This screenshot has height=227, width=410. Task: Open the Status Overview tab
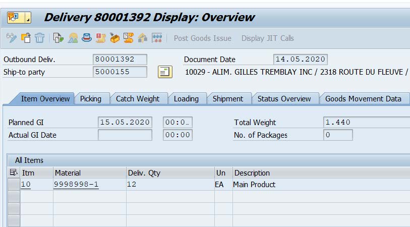coord(284,99)
